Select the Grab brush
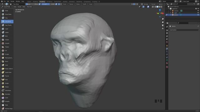 pos(7,65)
